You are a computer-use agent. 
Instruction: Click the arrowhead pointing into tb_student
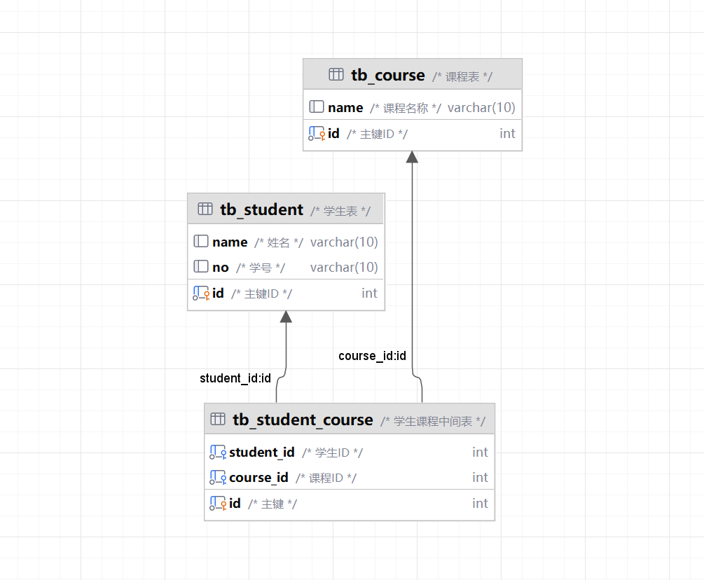(x=286, y=317)
